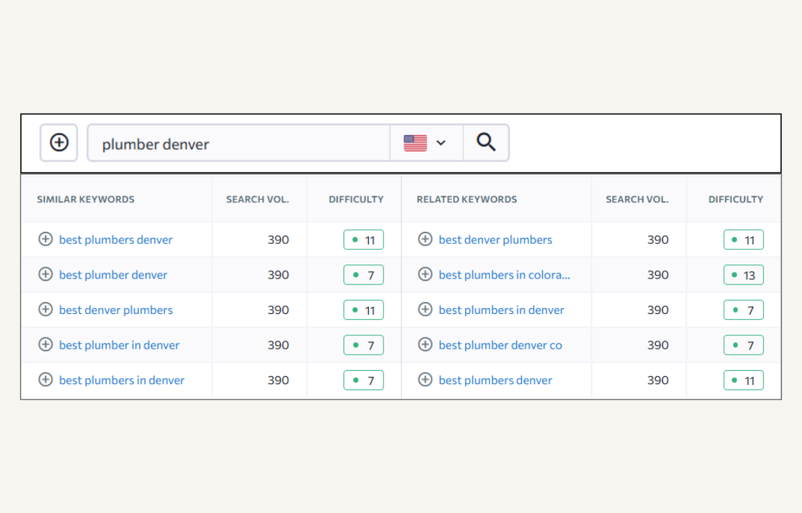Image resolution: width=802 pixels, height=513 pixels.
Task: Open 'best plumber denver co' keyword link
Action: point(500,345)
